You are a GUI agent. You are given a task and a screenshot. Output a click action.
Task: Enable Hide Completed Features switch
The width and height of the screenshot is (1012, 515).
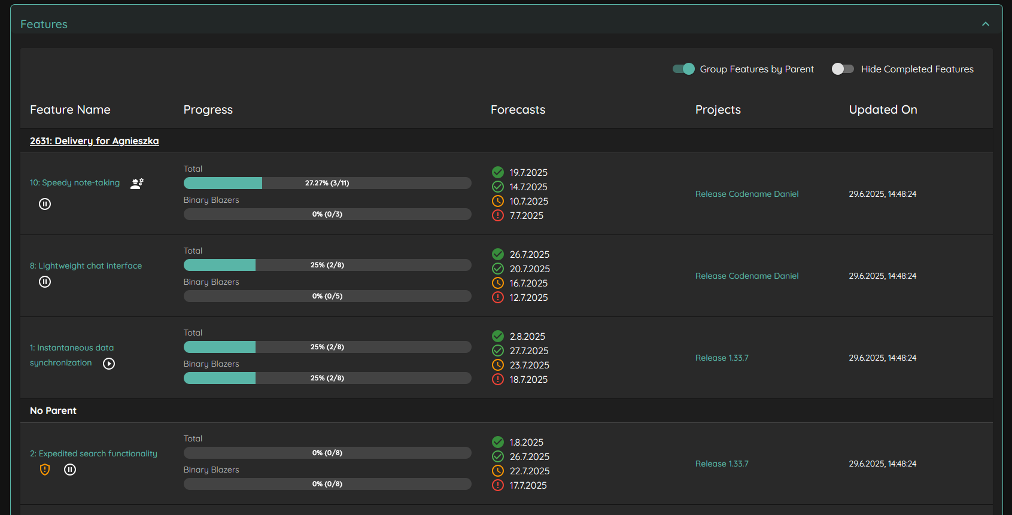click(x=843, y=69)
